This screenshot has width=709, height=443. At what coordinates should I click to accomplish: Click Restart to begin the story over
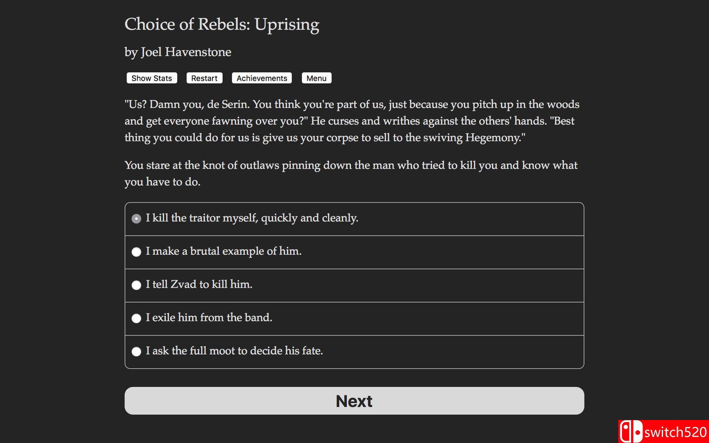point(204,78)
